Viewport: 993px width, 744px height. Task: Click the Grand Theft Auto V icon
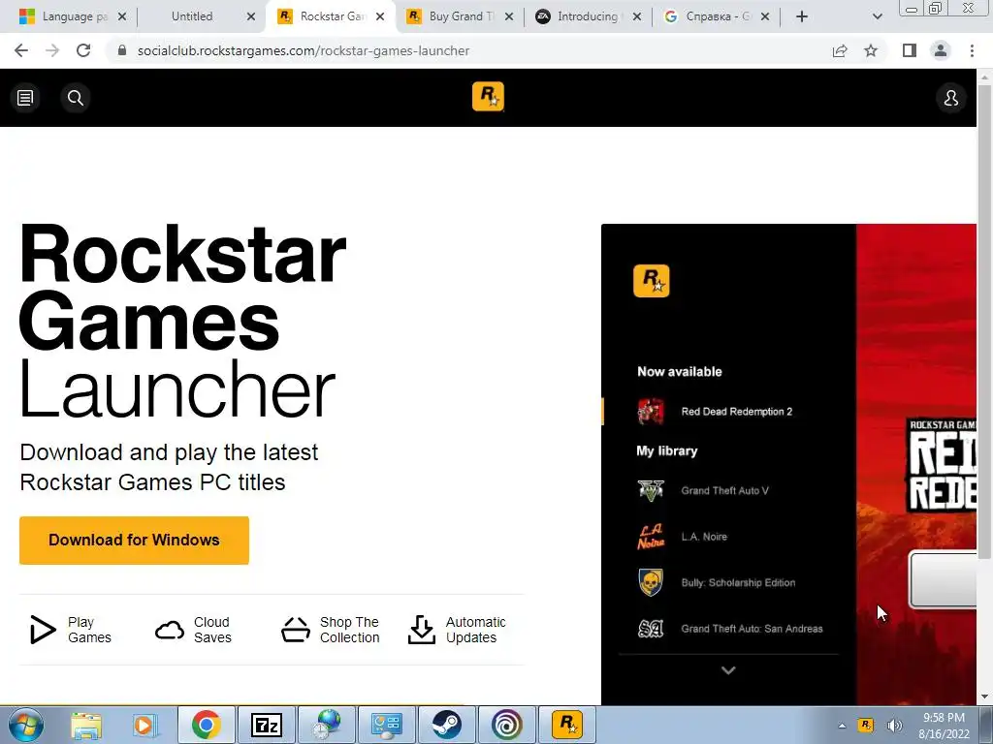[x=651, y=490]
